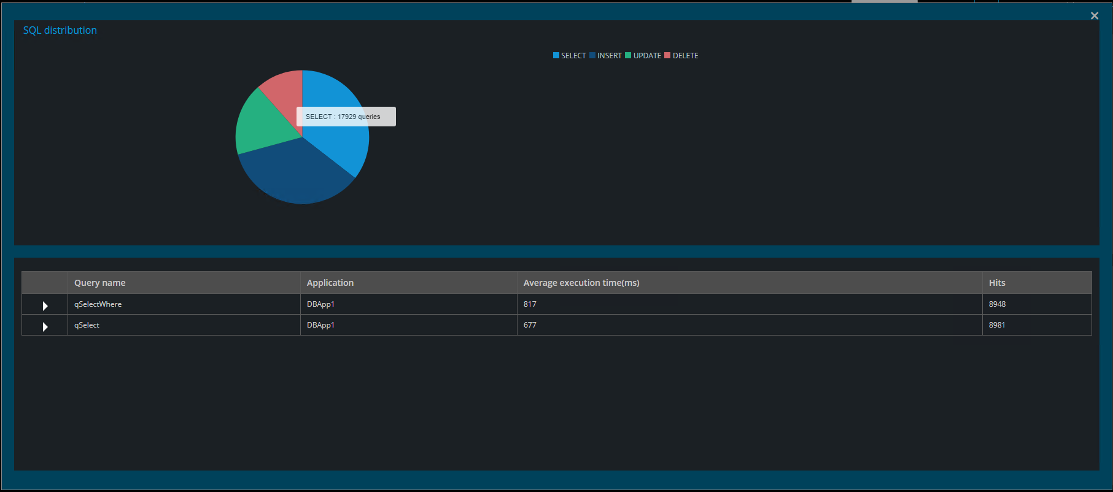Close the SQL distribution dialog
This screenshot has width=1113, height=492.
(1094, 16)
